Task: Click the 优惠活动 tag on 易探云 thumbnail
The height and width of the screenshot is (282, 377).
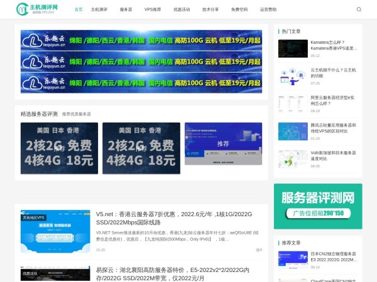Action: (x=30, y=273)
